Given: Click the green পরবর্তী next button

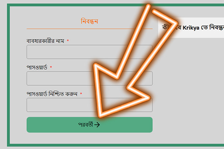Looking at the screenshot, I should [x=90, y=125].
